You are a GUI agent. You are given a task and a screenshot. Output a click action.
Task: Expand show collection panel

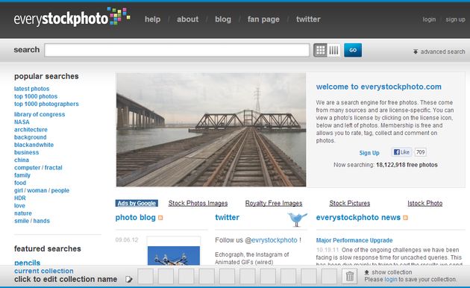(388, 272)
